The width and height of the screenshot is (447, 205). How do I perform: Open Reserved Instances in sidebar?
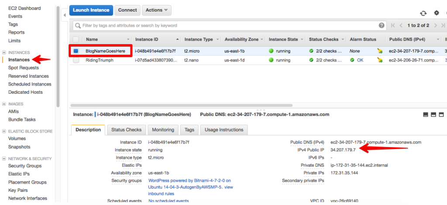click(x=28, y=76)
